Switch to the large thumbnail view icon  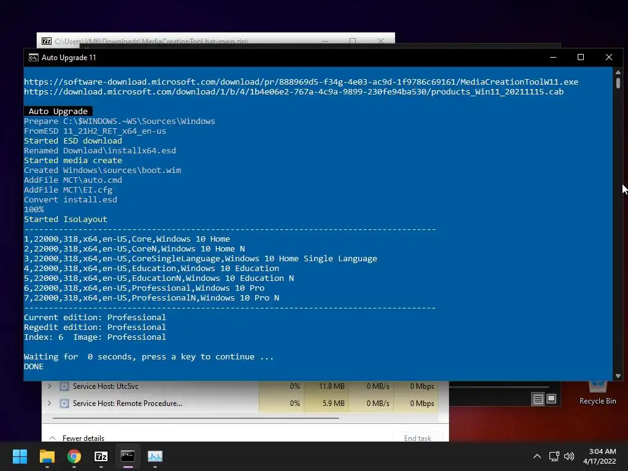pos(551,399)
